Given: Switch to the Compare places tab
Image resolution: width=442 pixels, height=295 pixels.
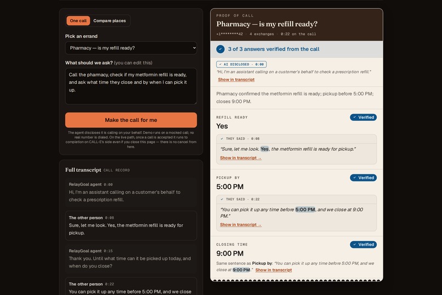Looking at the screenshot, I should [x=110, y=21].
